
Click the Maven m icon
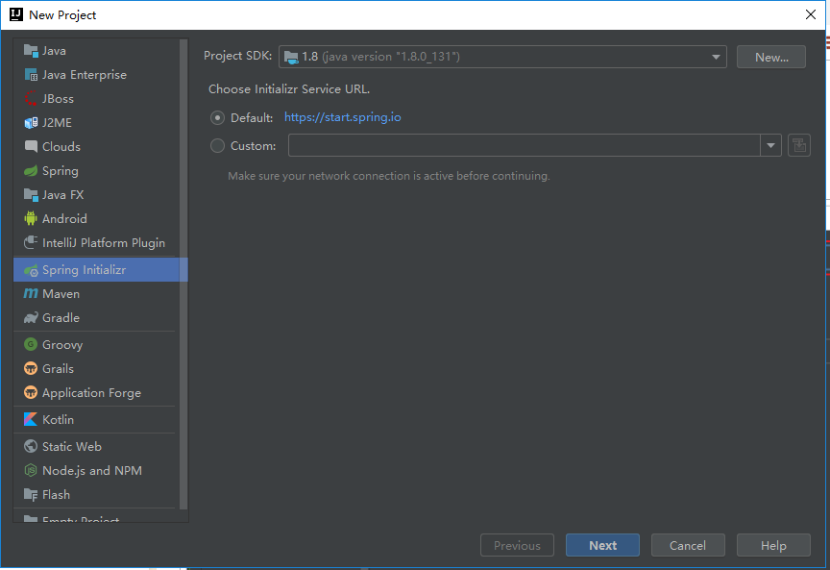[31, 293]
